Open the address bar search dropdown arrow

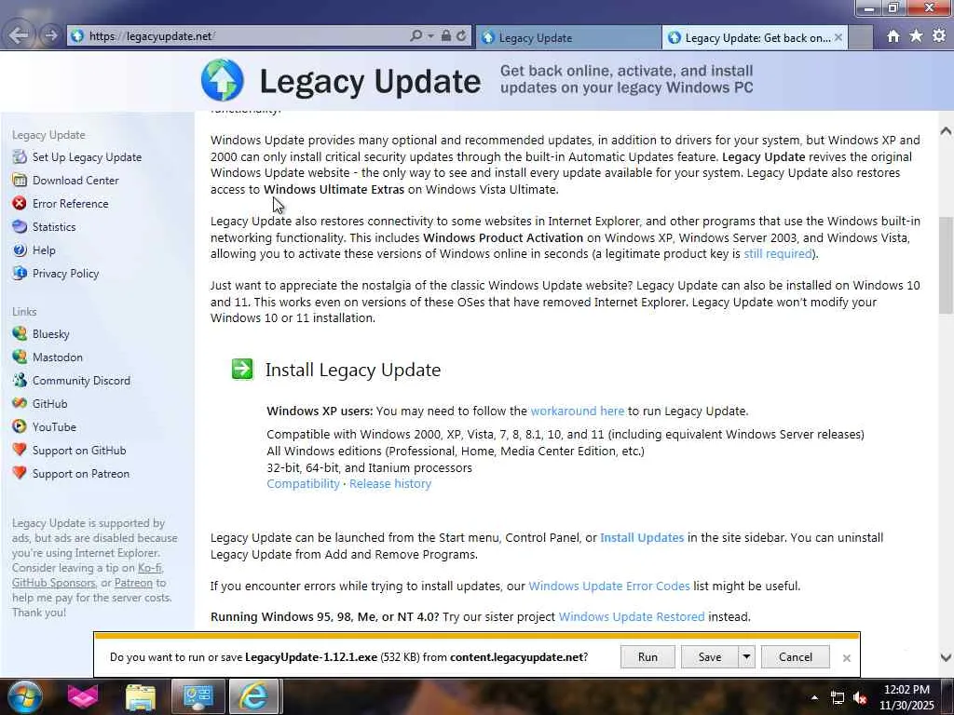(x=430, y=36)
